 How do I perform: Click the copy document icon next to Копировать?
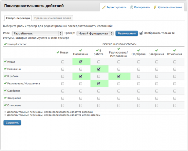tap(131, 7)
